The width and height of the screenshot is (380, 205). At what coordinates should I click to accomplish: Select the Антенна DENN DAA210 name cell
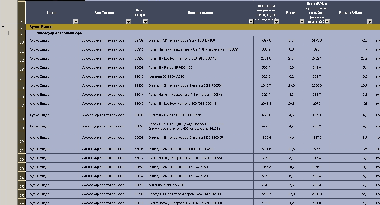[201, 77]
